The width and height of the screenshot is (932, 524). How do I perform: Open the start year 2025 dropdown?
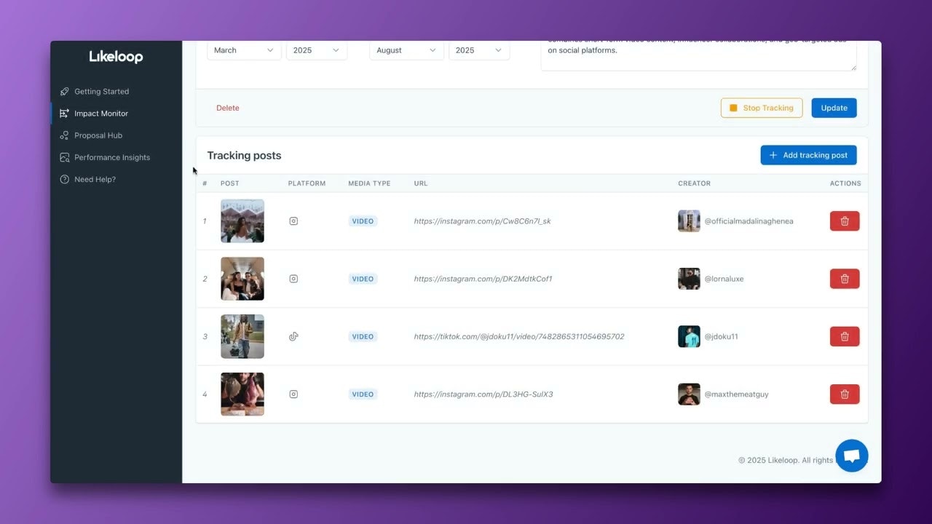point(317,50)
